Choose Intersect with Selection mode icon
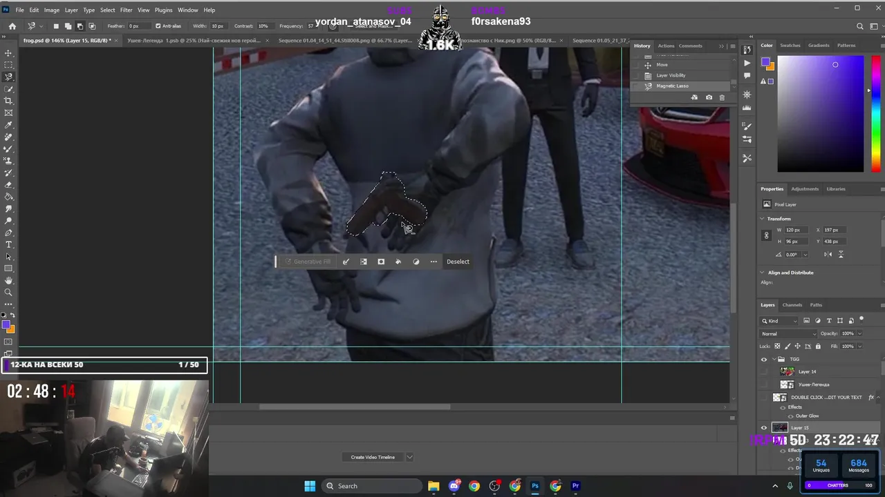This screenshot has width=885, height=497. (93, 26)
